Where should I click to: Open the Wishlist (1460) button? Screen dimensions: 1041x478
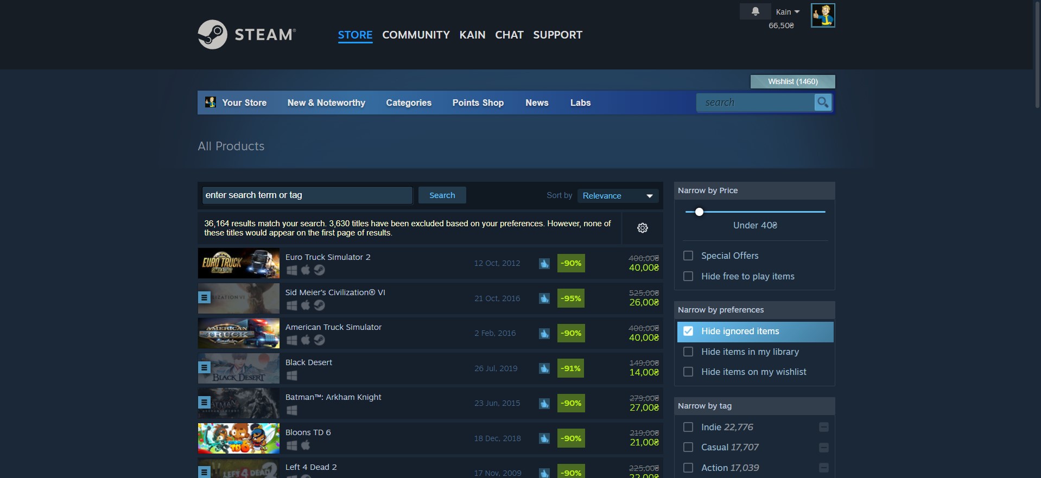click(x=792, y=81)
